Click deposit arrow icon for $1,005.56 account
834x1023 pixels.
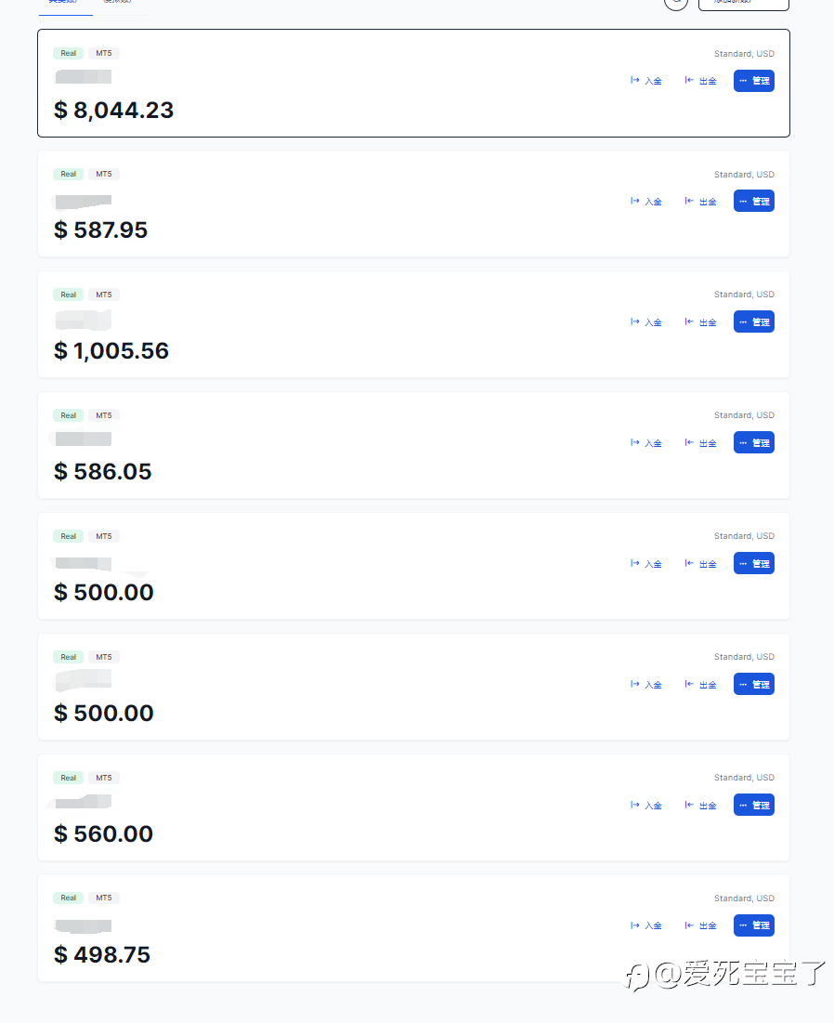pyautogui.click(x=634, y=321)
